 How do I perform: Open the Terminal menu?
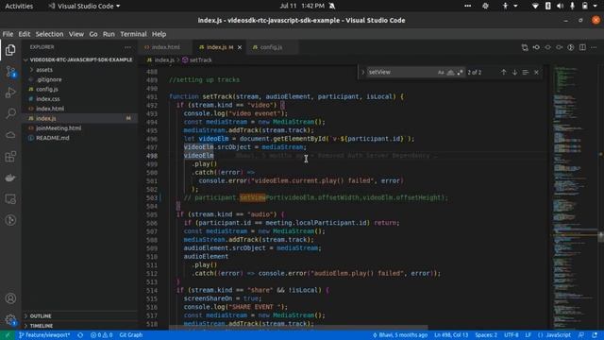(x=133, y=34)
